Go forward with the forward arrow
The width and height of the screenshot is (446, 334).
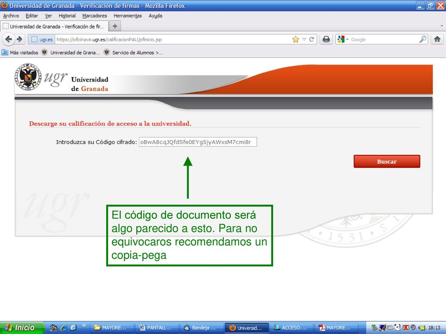click(x=19, y=39)
